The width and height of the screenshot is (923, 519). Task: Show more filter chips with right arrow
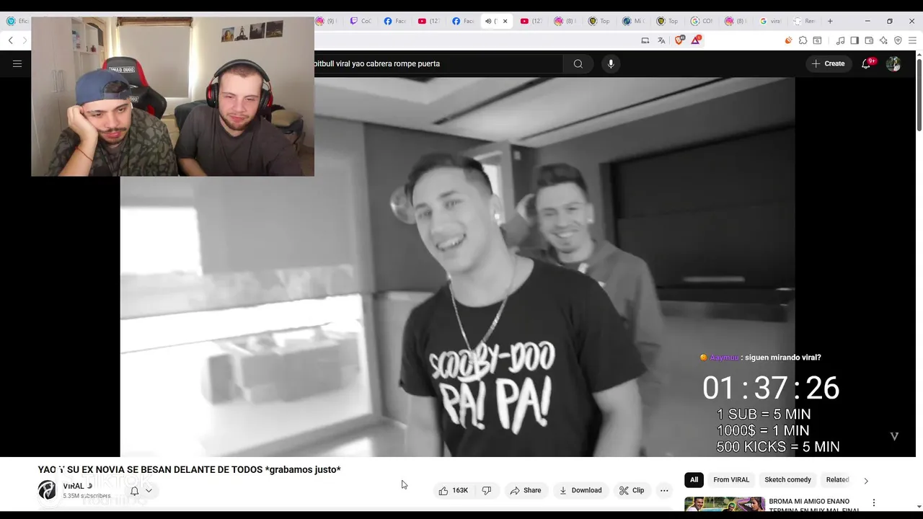(x=866, y=480)
